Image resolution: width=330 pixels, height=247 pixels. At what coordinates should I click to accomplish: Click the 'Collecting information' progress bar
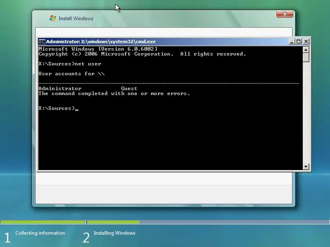coord(43,222)
